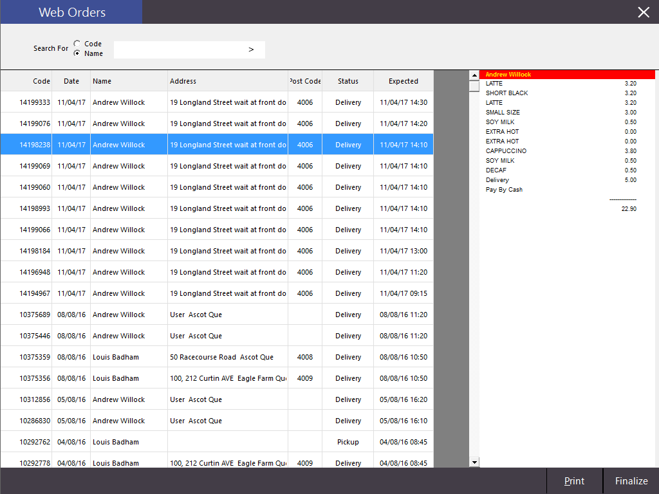
Task: Click the Web Orders title tab
Action: pyautogui.click(x=71, y=12)
